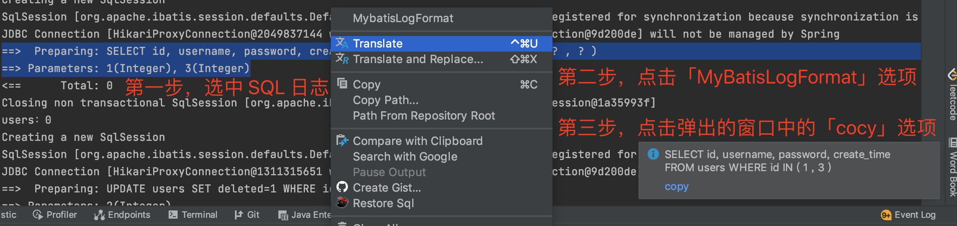Viewport: 957px width, 226px height.
Task: Click the Event Log notification badge
Action: pos(886,215)
